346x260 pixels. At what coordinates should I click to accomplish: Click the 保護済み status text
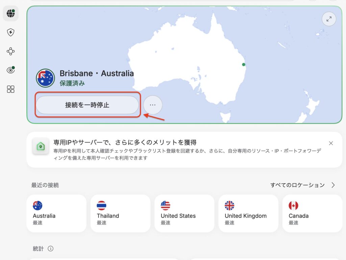(72, 83)
